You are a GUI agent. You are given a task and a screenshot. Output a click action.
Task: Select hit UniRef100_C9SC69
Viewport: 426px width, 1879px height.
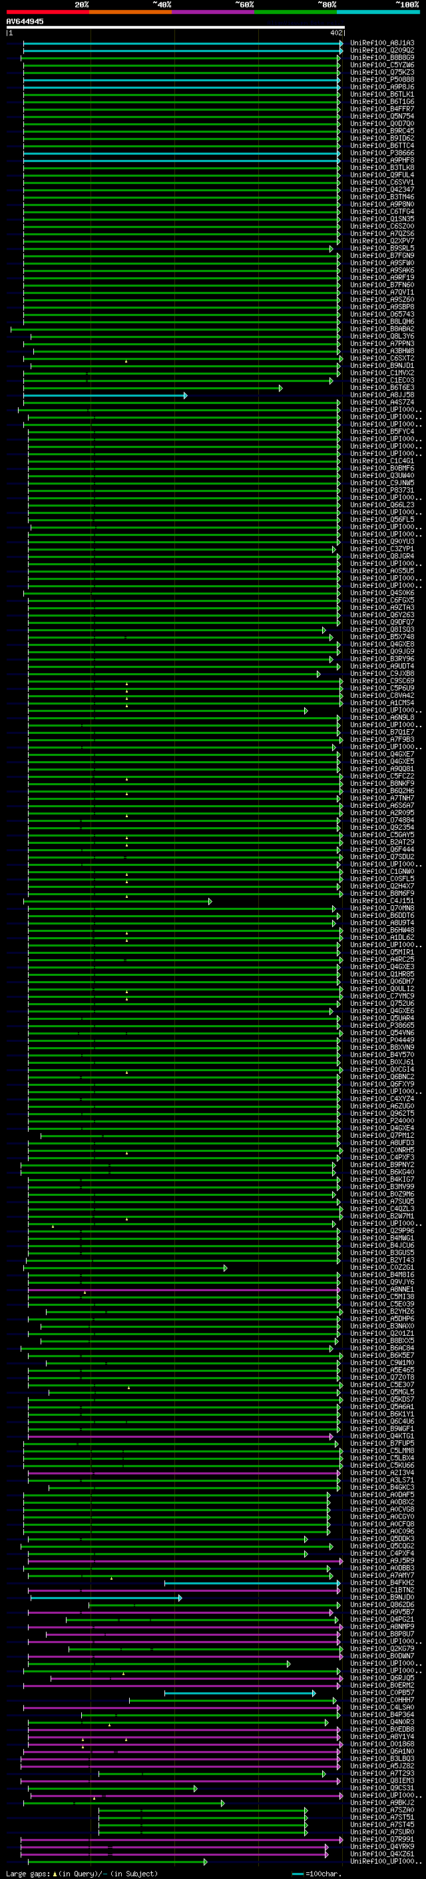click(382, 681)
